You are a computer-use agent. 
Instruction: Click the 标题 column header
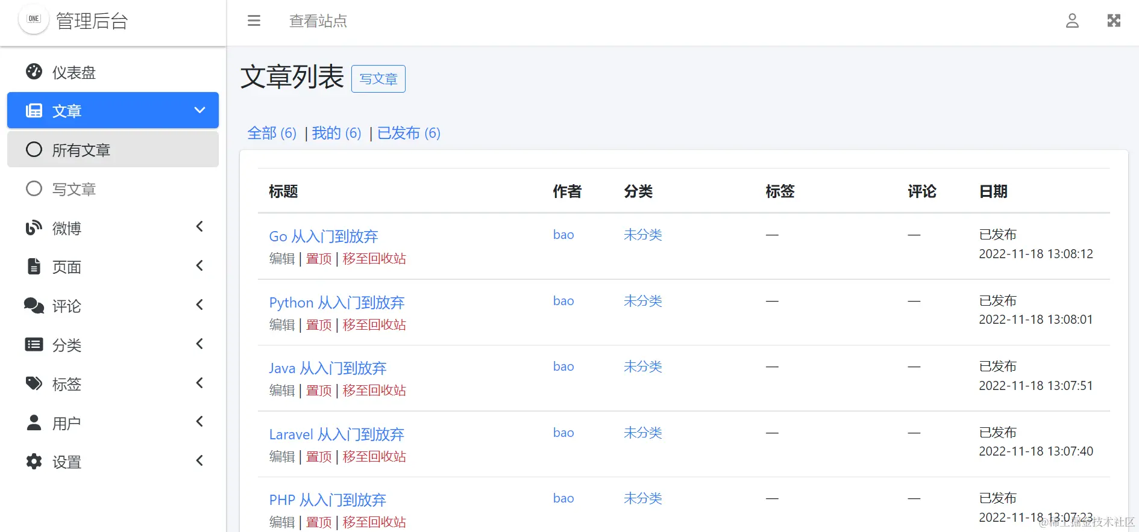283,191
